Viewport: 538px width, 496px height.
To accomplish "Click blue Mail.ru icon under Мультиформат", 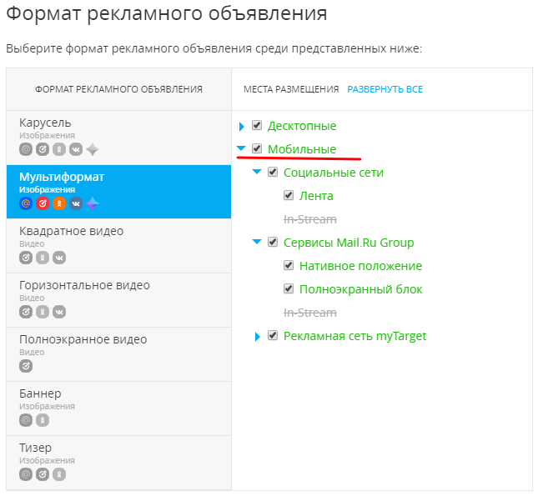I will click(26, 203).
